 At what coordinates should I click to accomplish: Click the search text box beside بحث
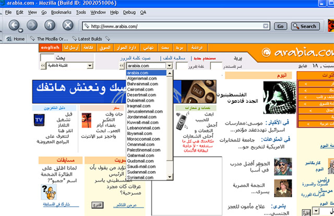click(x=47, y=57)
